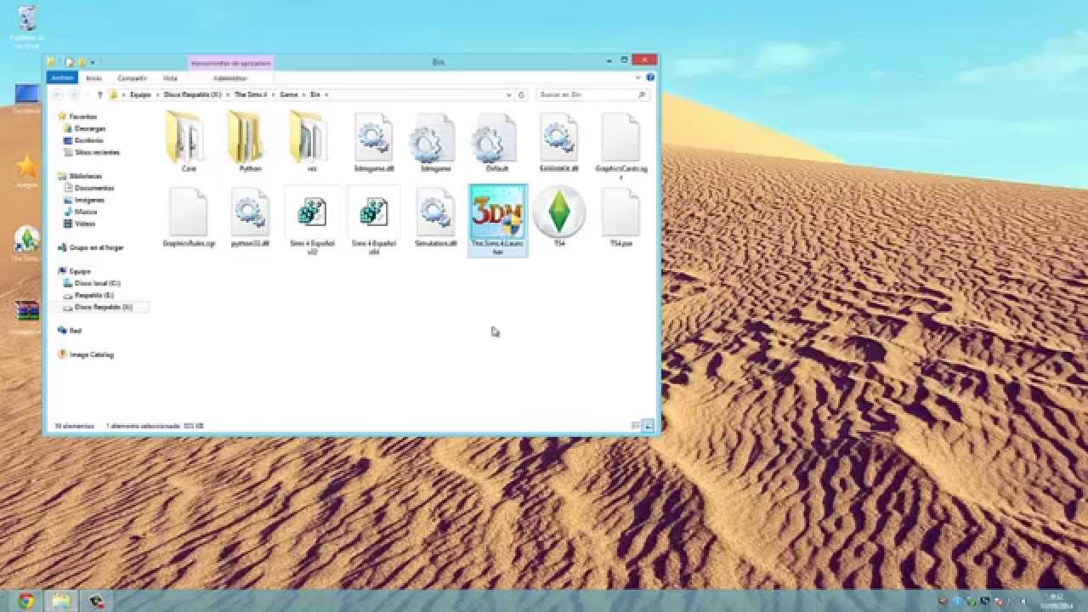This screenshot has height=612, width=1088.
Task: Open the Administrar ribbon tab
Action: point(230,77)
